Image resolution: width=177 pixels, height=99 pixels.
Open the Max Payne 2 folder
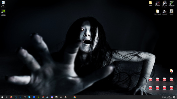click(158, 12)
